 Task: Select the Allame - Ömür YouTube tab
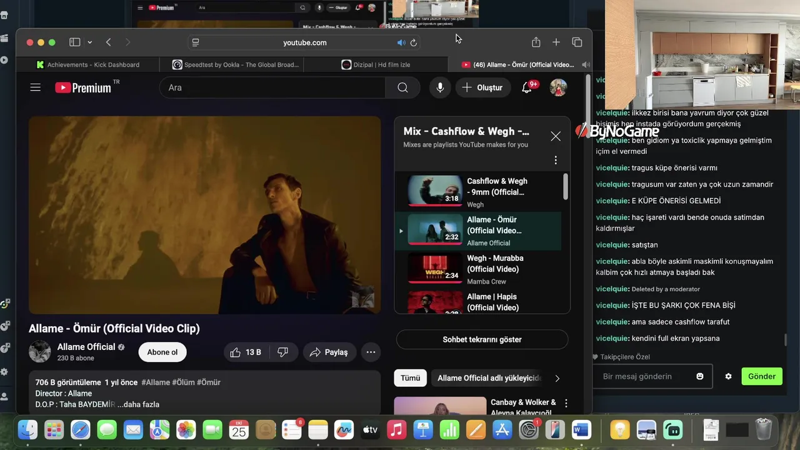(520, 64)
